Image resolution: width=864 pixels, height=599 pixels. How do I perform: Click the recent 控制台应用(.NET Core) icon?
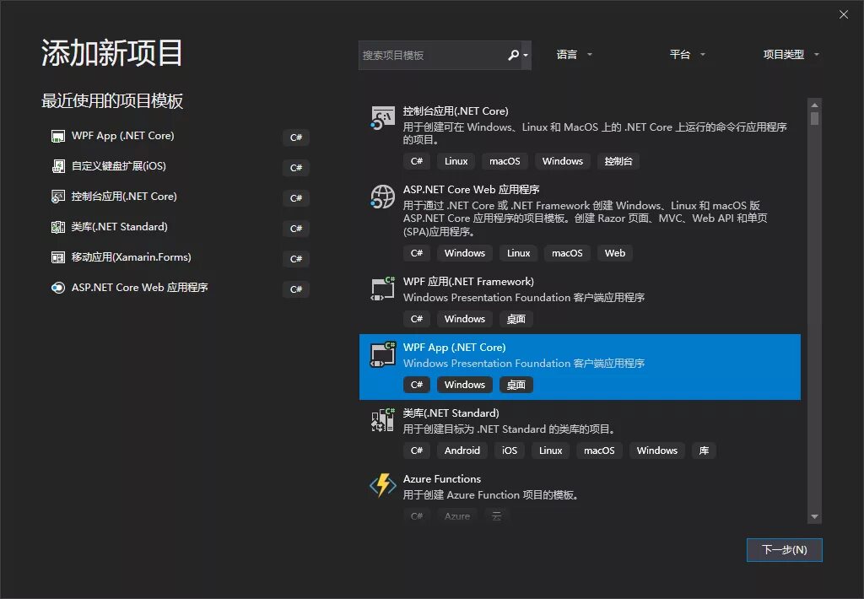pyautogui.click(x=58, y=197)
